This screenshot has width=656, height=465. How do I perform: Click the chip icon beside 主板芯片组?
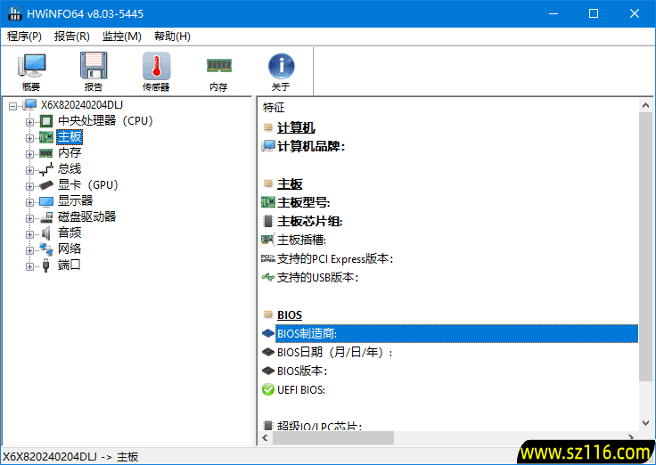267,221
